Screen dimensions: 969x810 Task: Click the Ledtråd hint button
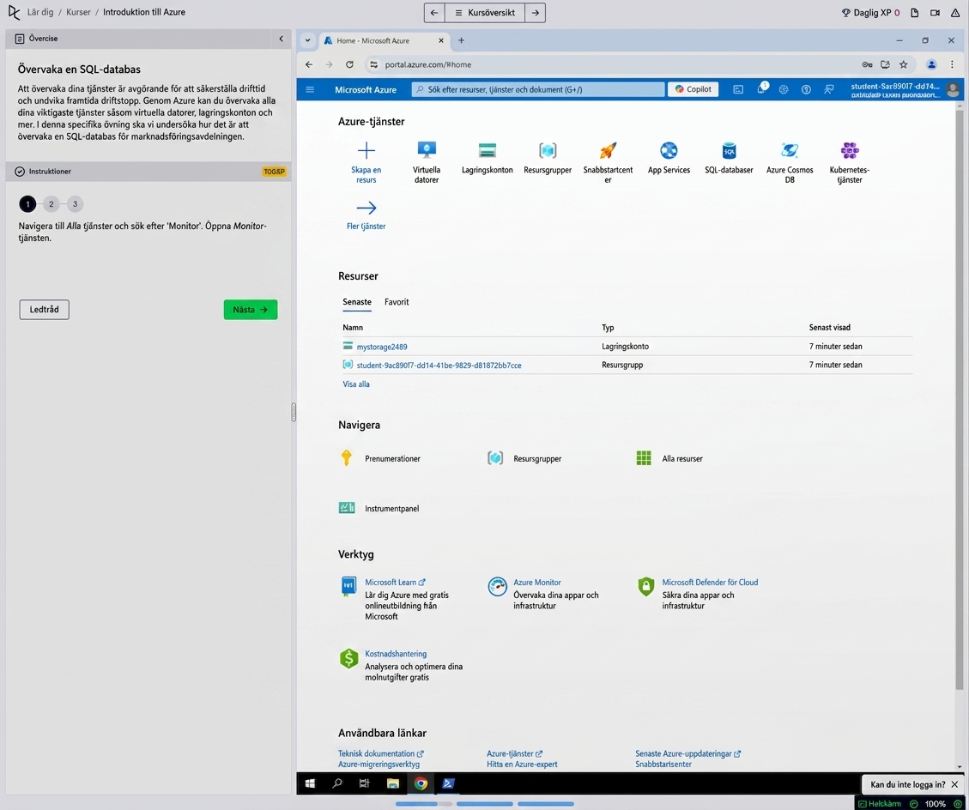[x=45, y=310]
